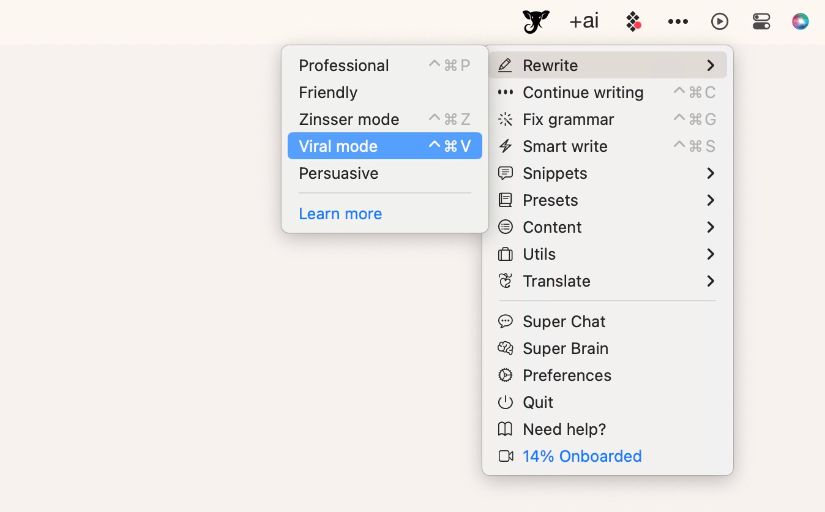
Task: Open the +ai menu bar item
Action: pos(584,21)
